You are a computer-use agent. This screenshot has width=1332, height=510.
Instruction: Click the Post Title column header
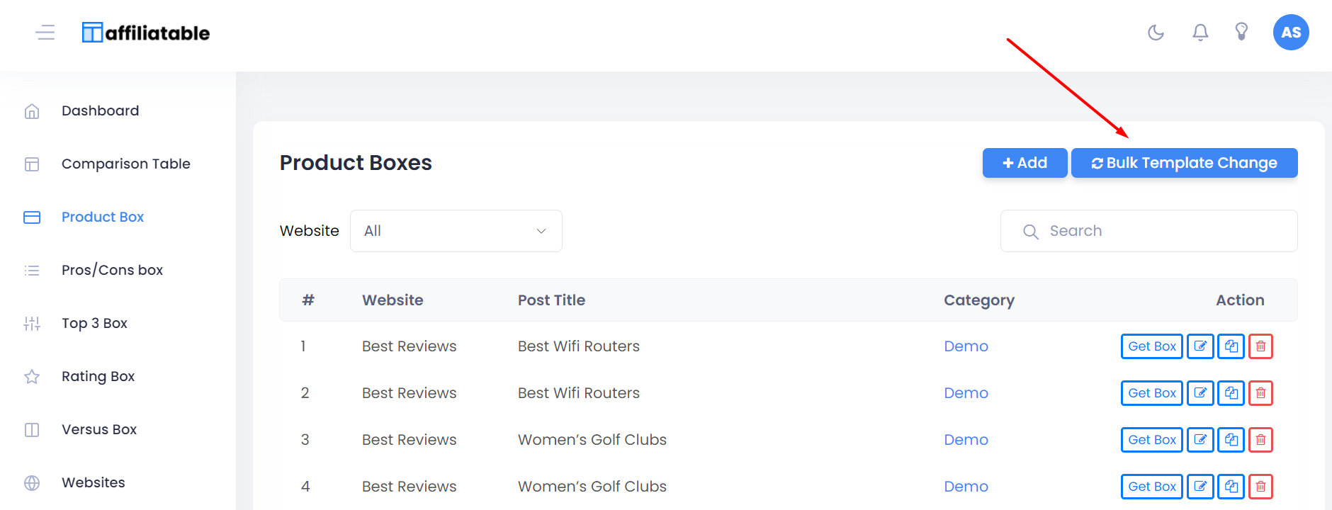point(551,300)
